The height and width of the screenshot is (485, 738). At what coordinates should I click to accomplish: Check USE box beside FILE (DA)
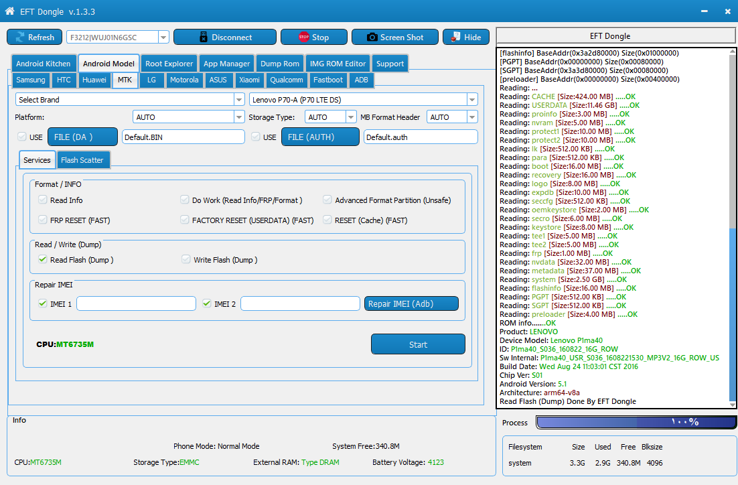click(21, 137)
